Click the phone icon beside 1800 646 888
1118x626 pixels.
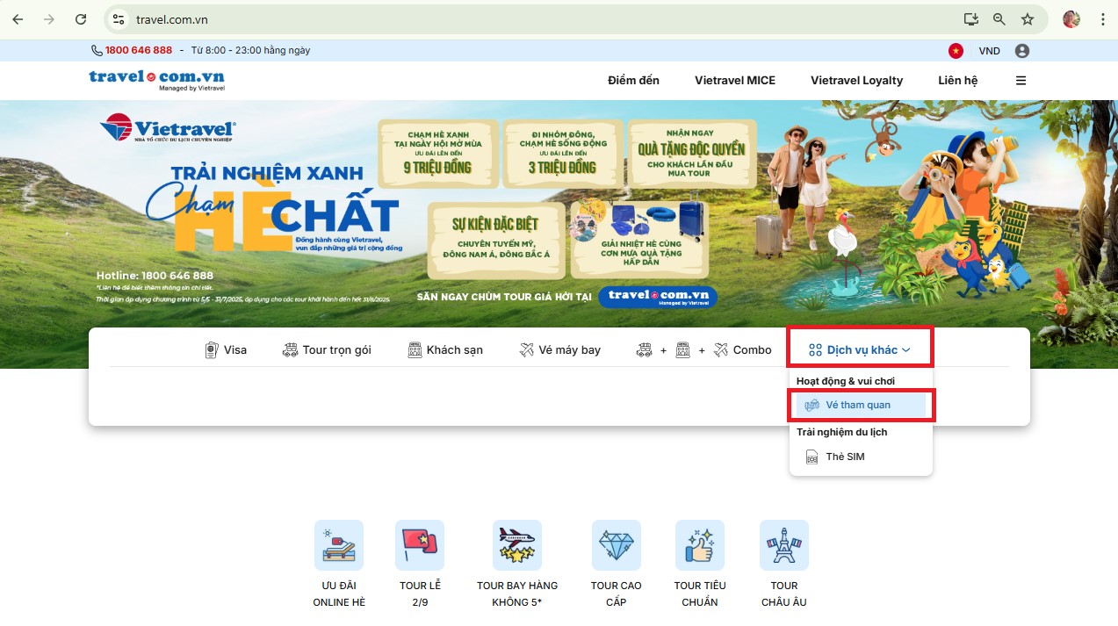[97, 50]
